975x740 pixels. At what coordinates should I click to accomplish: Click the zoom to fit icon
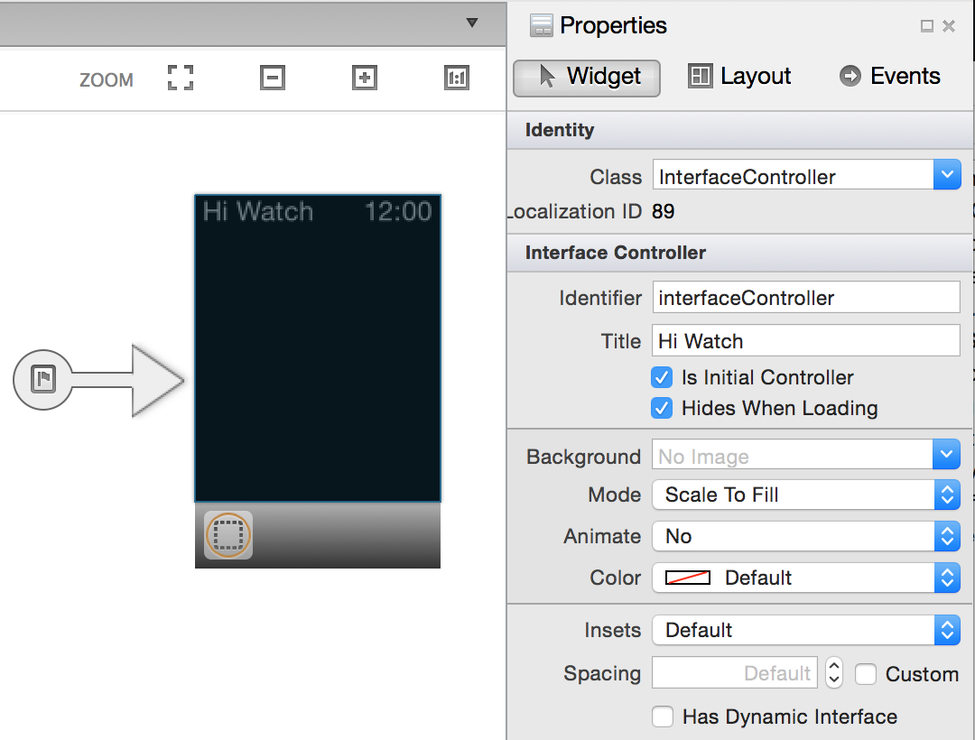180,78
